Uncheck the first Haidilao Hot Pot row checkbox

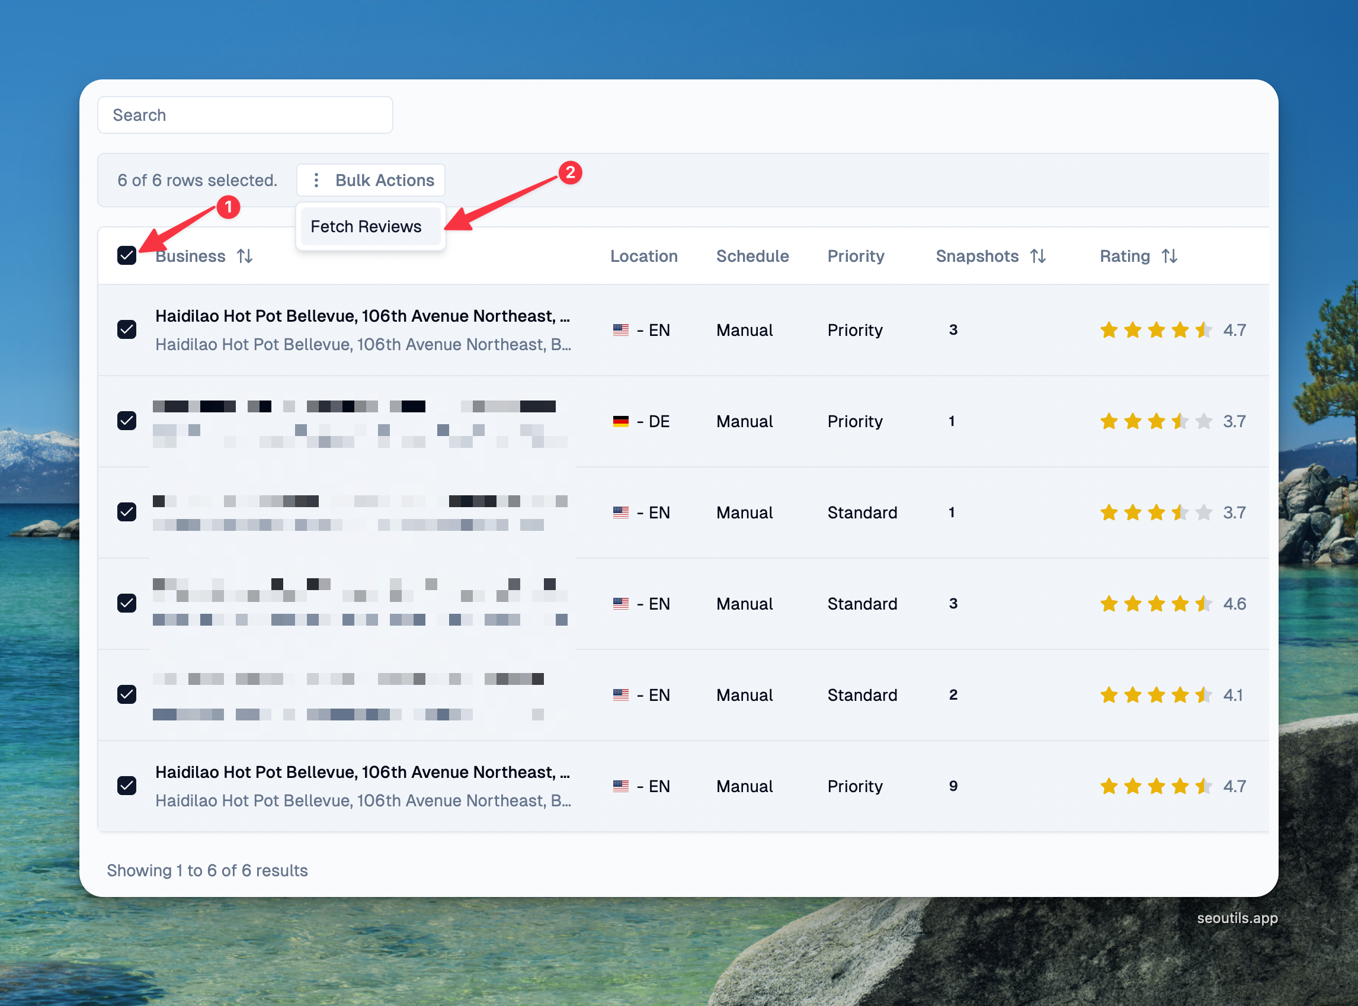pos(127,329)
